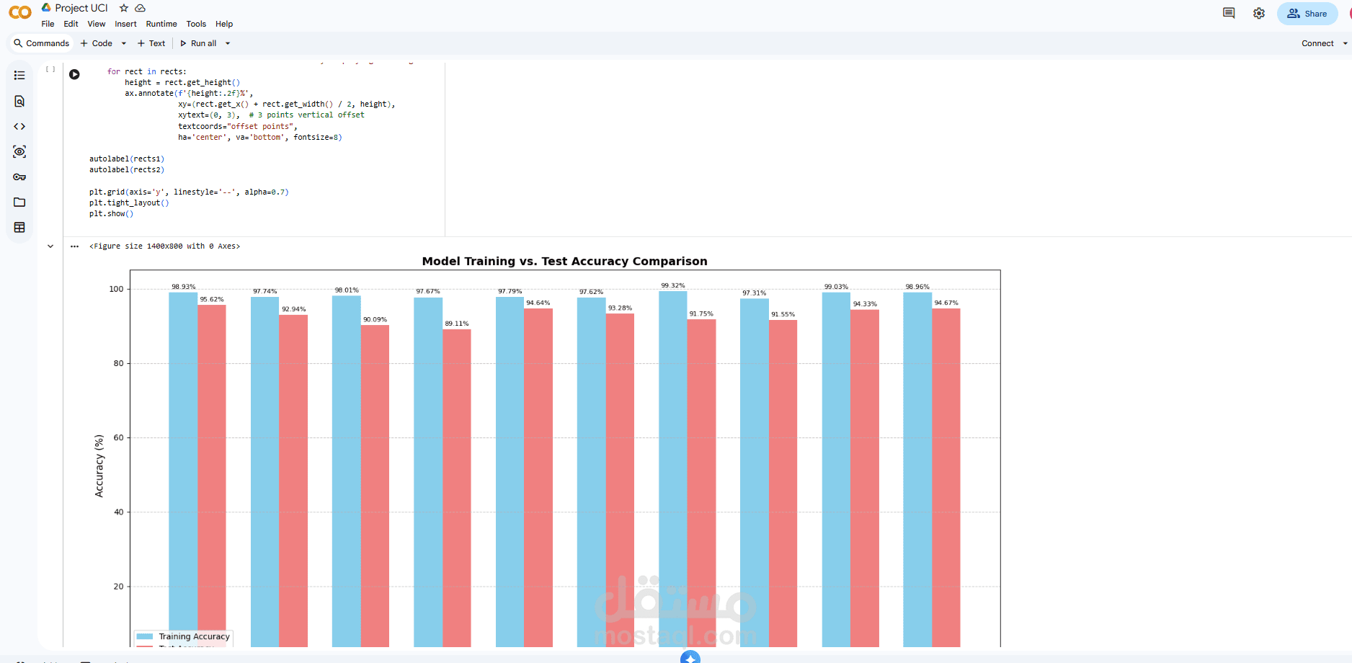Add a new Text cell
This screenshot has height=663, width=1352.
pos(151,43)
